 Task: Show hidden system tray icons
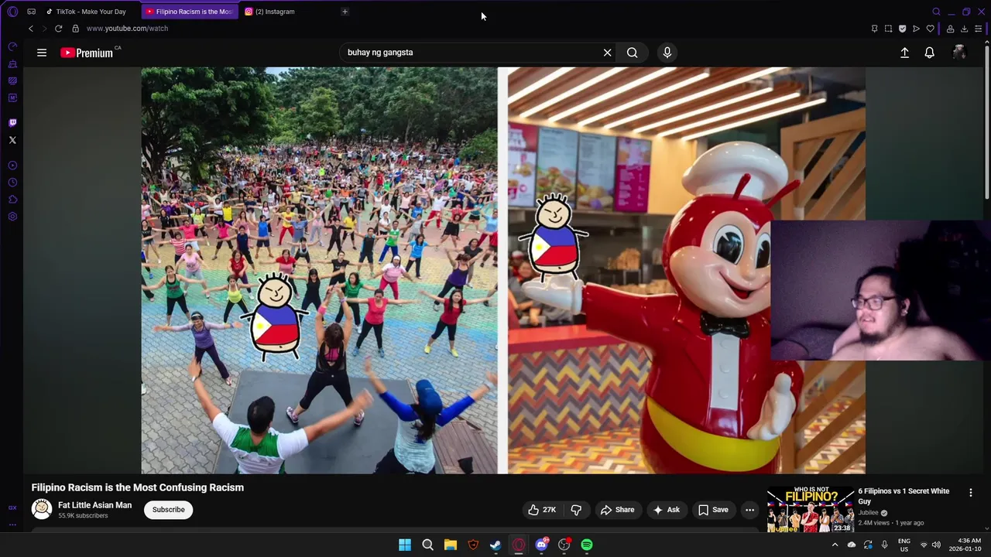pos(835,545)
